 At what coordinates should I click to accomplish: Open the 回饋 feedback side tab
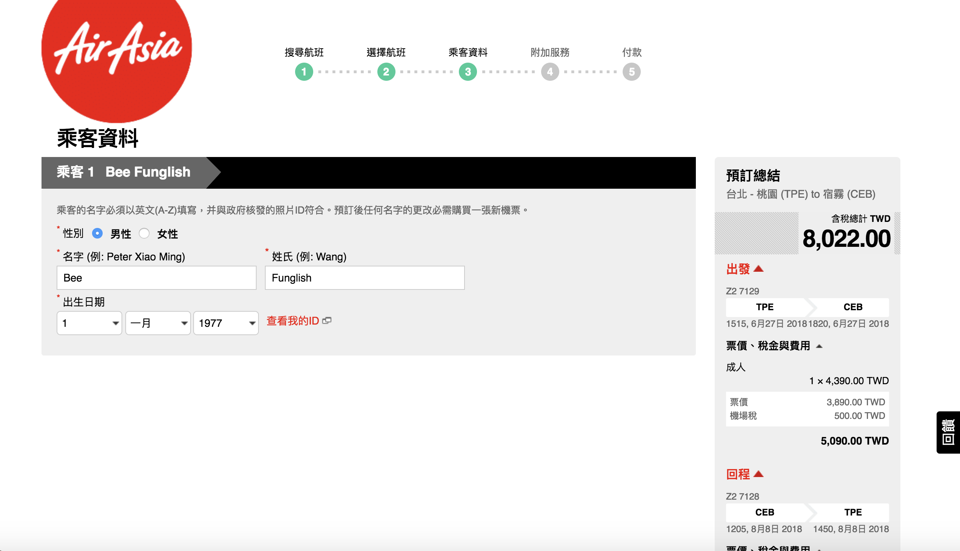tap(948, 432)
